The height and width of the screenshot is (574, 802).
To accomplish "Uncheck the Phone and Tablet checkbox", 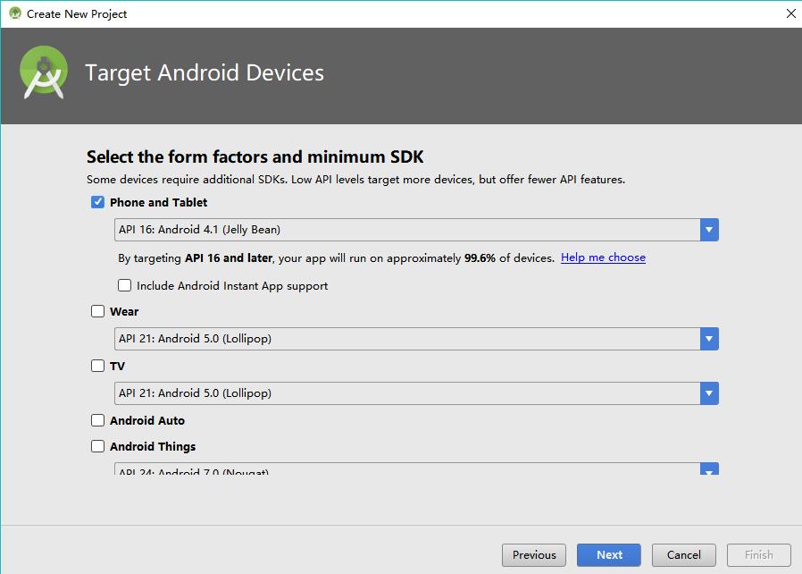I will click(98, 203).
